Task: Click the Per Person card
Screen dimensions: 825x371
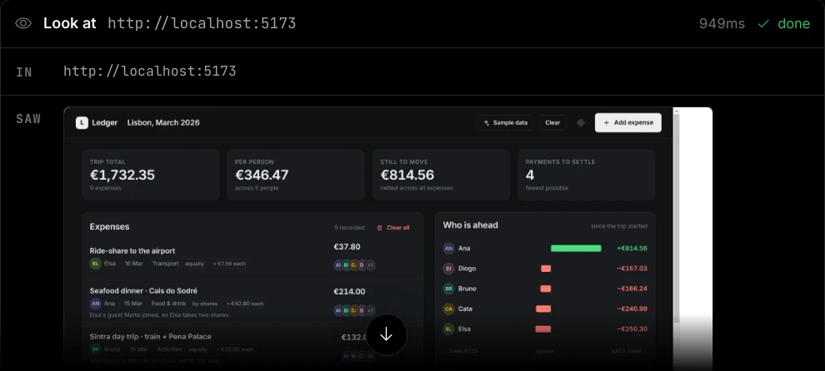Action: pyautogui.click(x=296, y=175)
